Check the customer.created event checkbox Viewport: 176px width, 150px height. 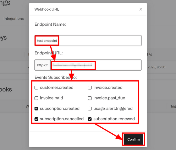[36, 88]
